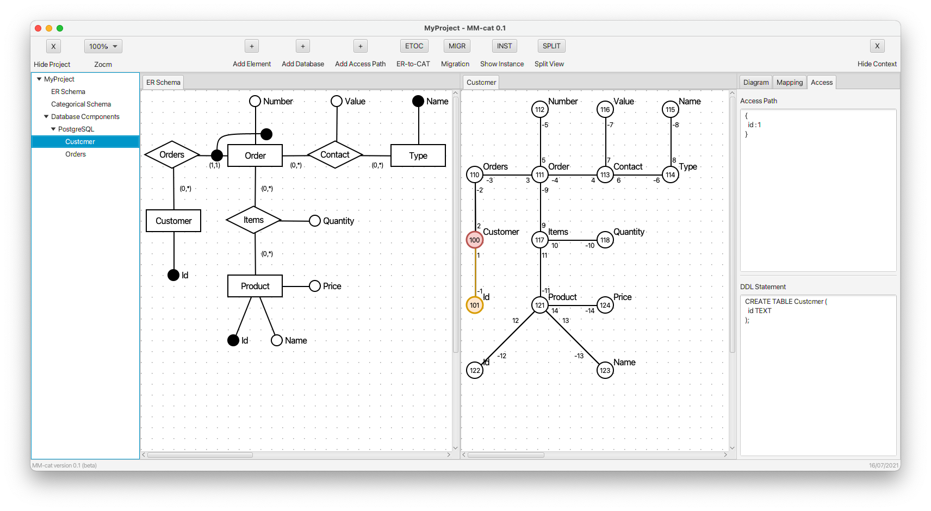Click the Add Element plus button
This screenshot has width=931, height=511.
click(252, 46)
